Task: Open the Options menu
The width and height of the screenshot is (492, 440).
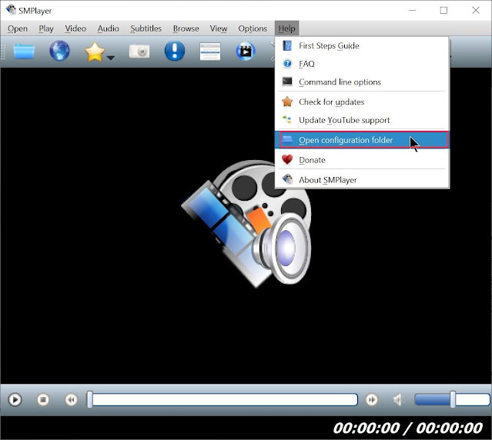Action: click(253, 28)
